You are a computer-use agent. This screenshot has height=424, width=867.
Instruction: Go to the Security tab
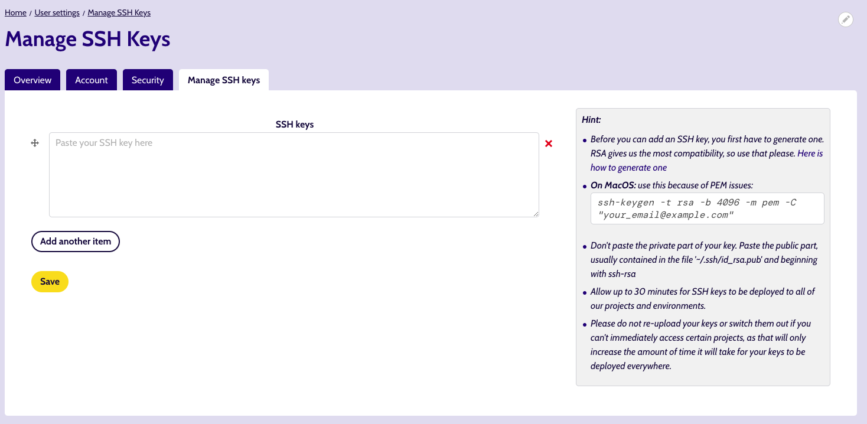[x=148, y=80]
